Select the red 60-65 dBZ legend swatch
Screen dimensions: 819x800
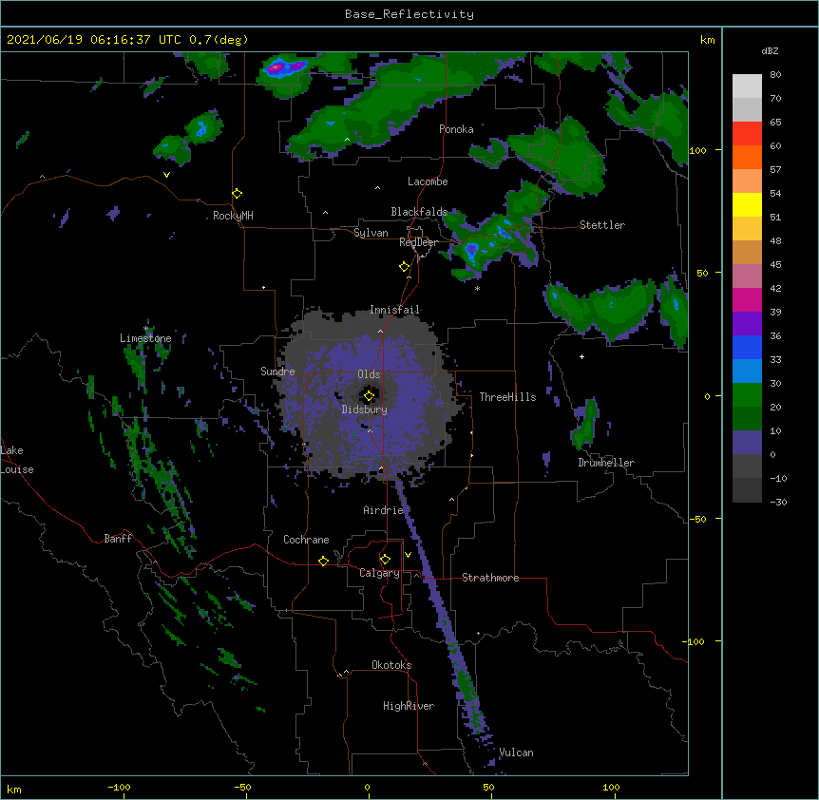(x=747, y=133)
